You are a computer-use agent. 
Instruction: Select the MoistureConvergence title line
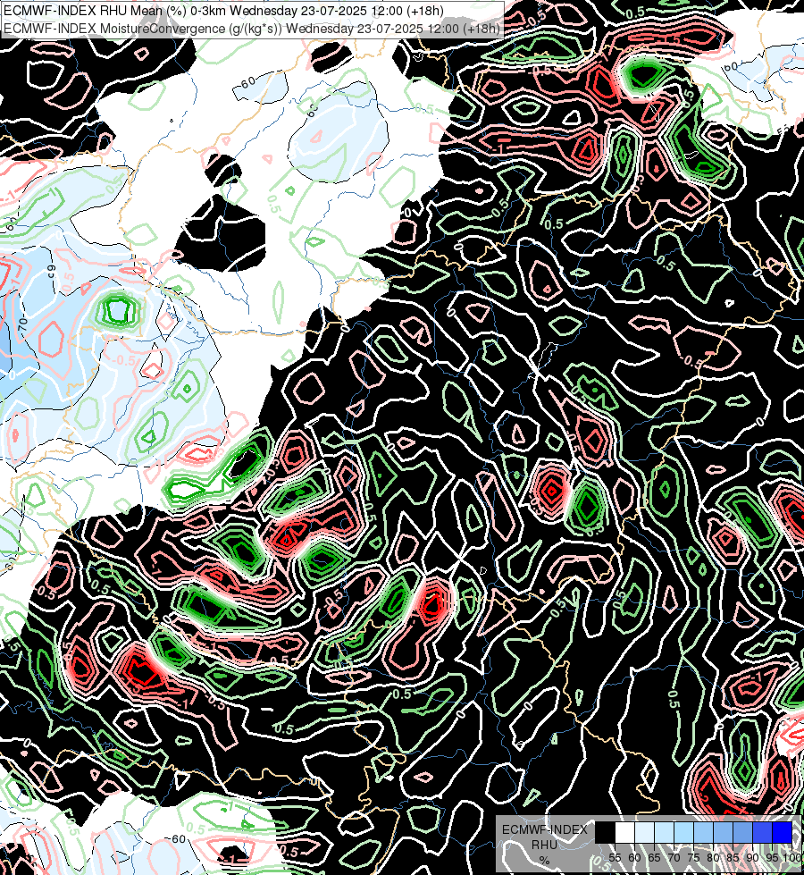point(251,28)
